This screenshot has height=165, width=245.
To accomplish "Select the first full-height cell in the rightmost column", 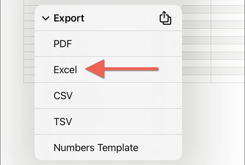I will [x=228, y=9].
